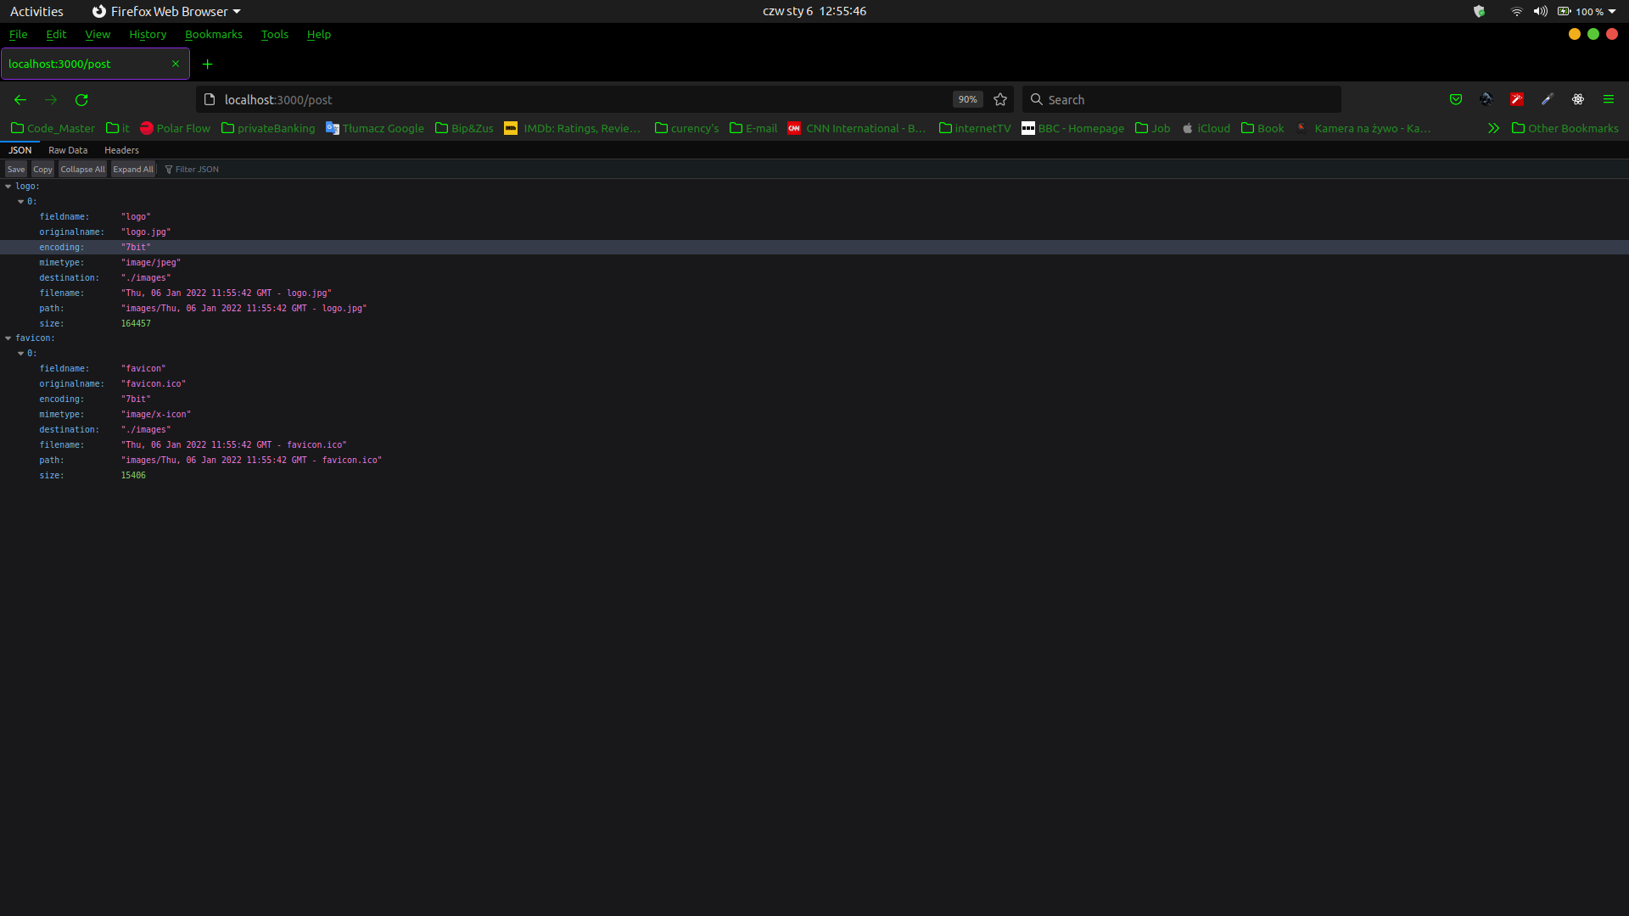Click the shield icon in top bar
The image size is (1629, 916).
tap(1479, 12)
